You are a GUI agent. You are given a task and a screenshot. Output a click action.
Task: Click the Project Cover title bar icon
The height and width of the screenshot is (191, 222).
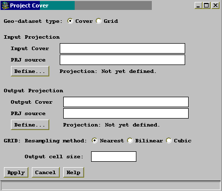click(x=5, y=5)
